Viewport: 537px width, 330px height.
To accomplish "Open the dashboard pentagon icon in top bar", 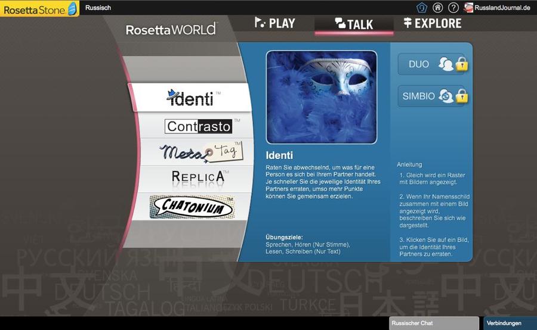I will (422, 8).
